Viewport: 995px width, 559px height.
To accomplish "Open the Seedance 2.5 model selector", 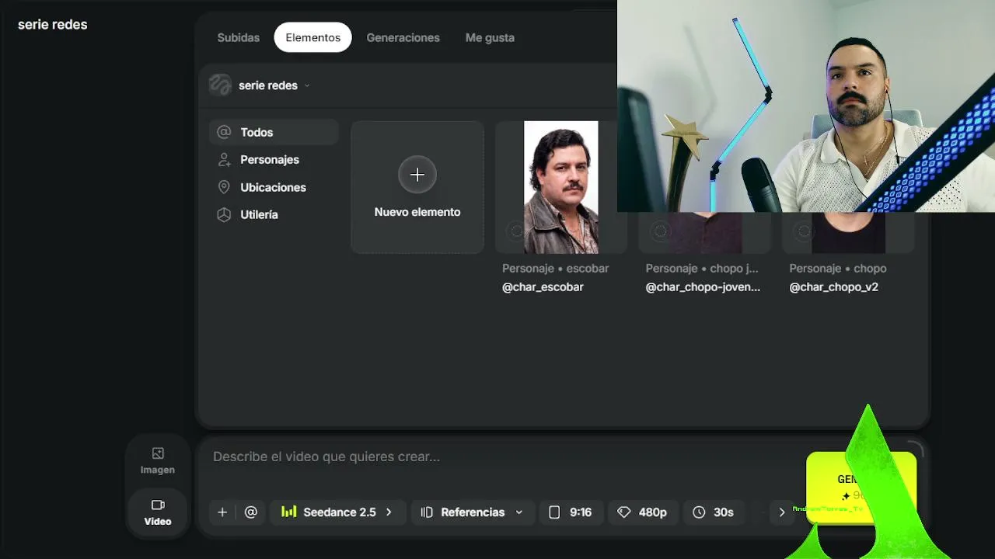I will click(x=337, y=512).
